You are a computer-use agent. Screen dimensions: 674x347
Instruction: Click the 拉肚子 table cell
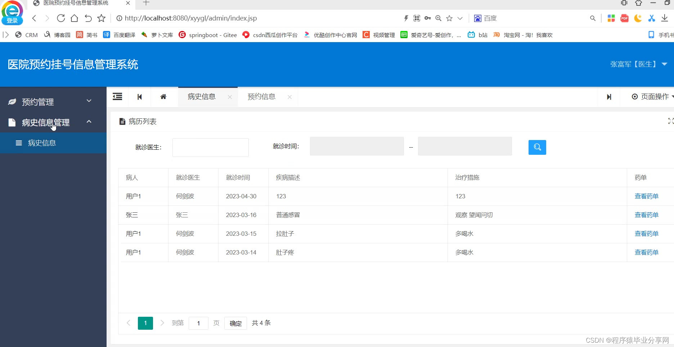click(358, 234)
